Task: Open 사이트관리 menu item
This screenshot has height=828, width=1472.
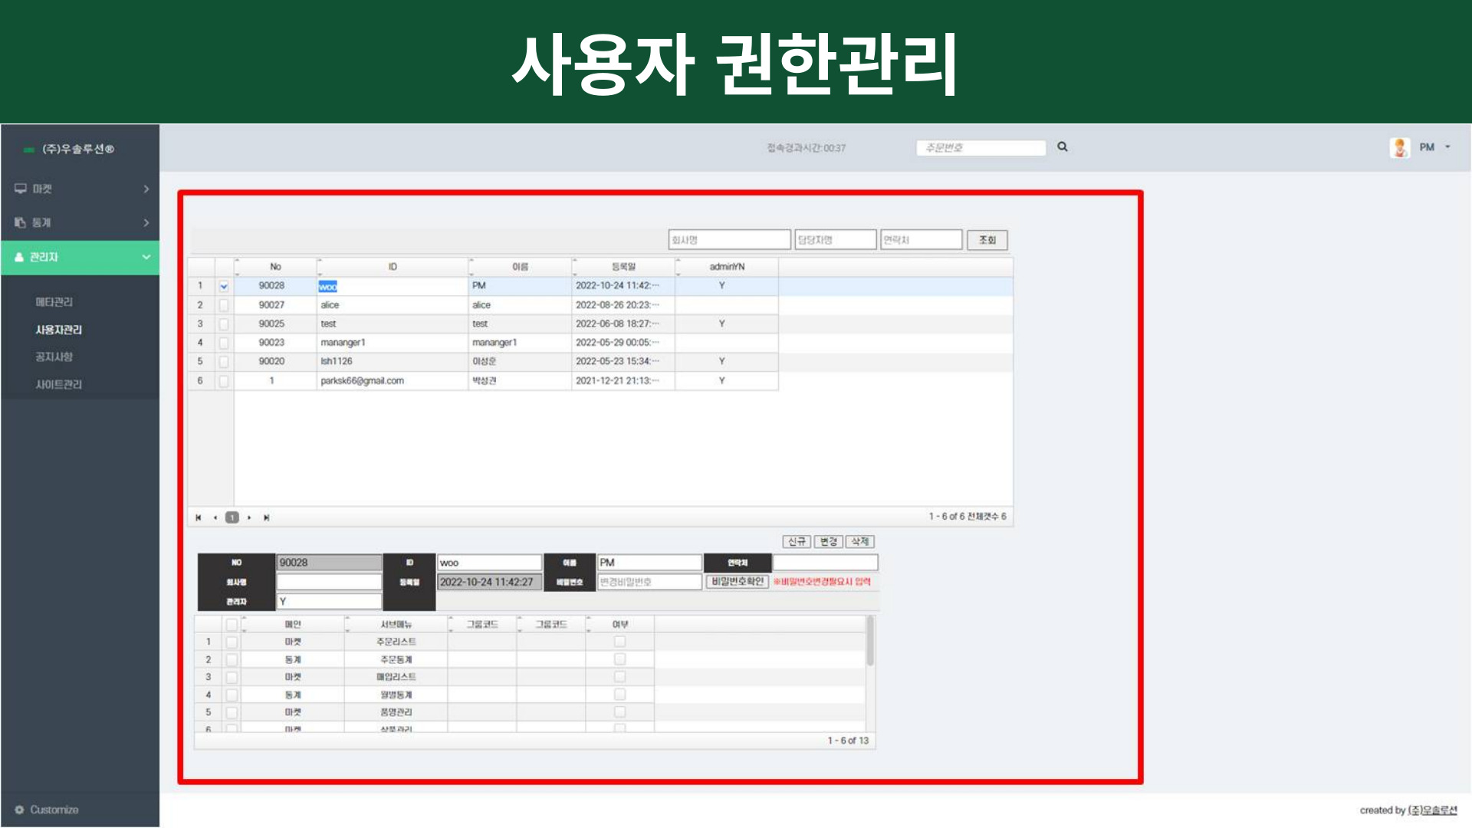Action: [x=59, y=384]
